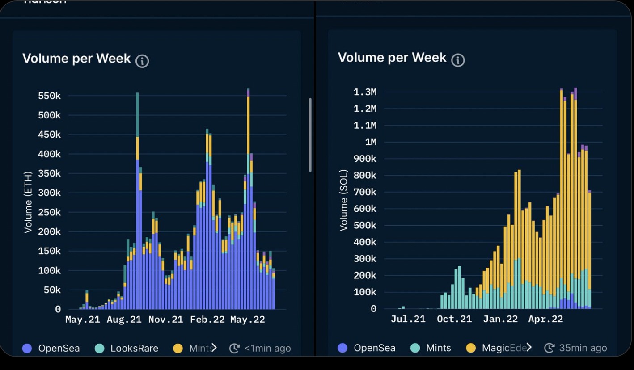Image resolution: width=634 pixels, height=370 pixels.
Task: Click refresh icon on the SOL volume chart
Action: pos(549,348)
